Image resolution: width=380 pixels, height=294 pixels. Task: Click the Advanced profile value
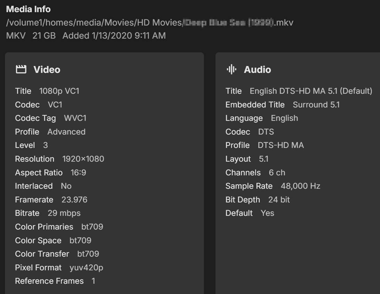(x=66, y=132)
